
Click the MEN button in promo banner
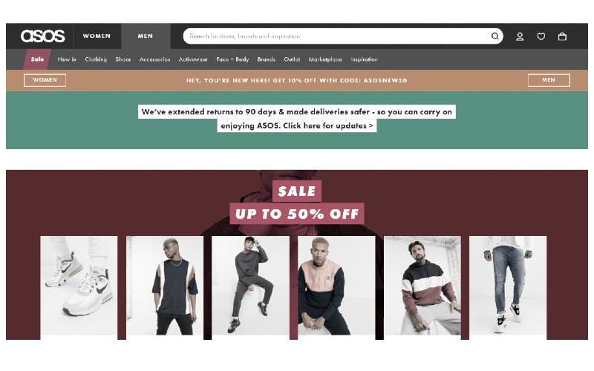point(549,80)
